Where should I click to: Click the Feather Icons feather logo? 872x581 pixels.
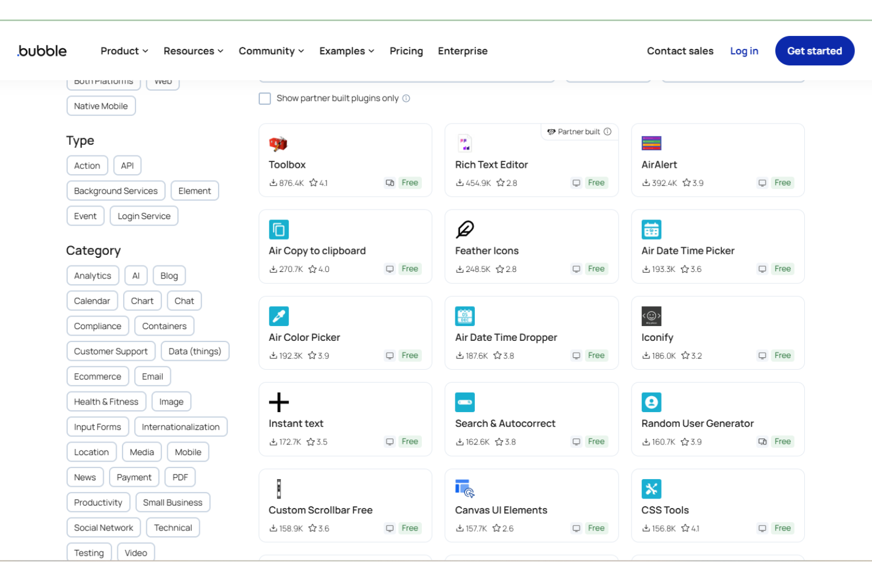coord(465,230)
